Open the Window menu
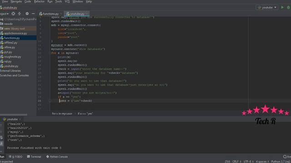291x163 pixels. point(78,1)
